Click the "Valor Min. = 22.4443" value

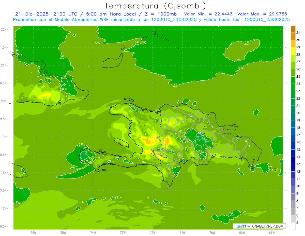coord(208,14)
